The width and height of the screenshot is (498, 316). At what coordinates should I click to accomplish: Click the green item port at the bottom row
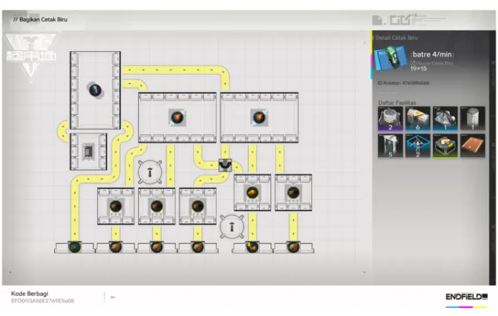click(x=75, y=247)
